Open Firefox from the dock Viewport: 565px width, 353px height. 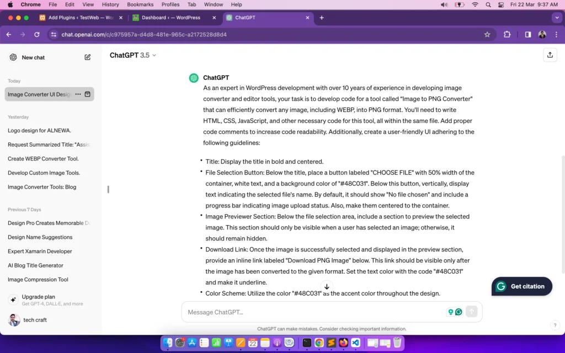coord(343,343)
